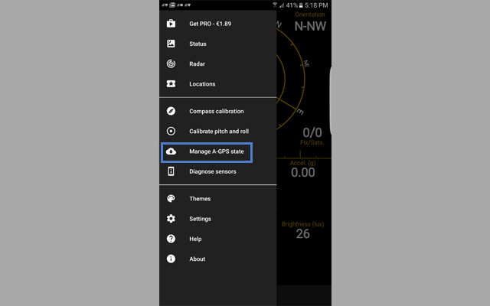490x306 pixels.
Task: Tap the Locations ticket icon
Action: coord(171,83)
